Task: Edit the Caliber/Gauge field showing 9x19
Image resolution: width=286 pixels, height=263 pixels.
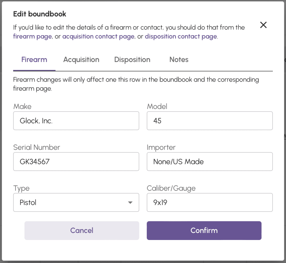Action: pos(210,202)
